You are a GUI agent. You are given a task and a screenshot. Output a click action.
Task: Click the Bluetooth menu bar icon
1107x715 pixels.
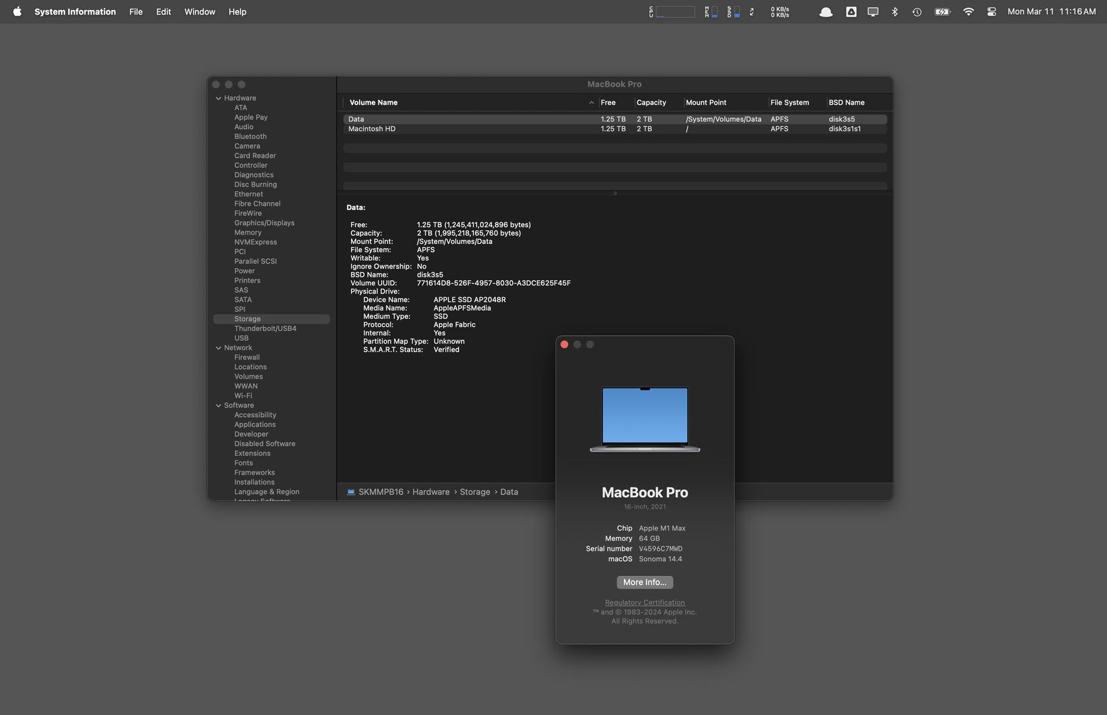[x=894, y=11]
